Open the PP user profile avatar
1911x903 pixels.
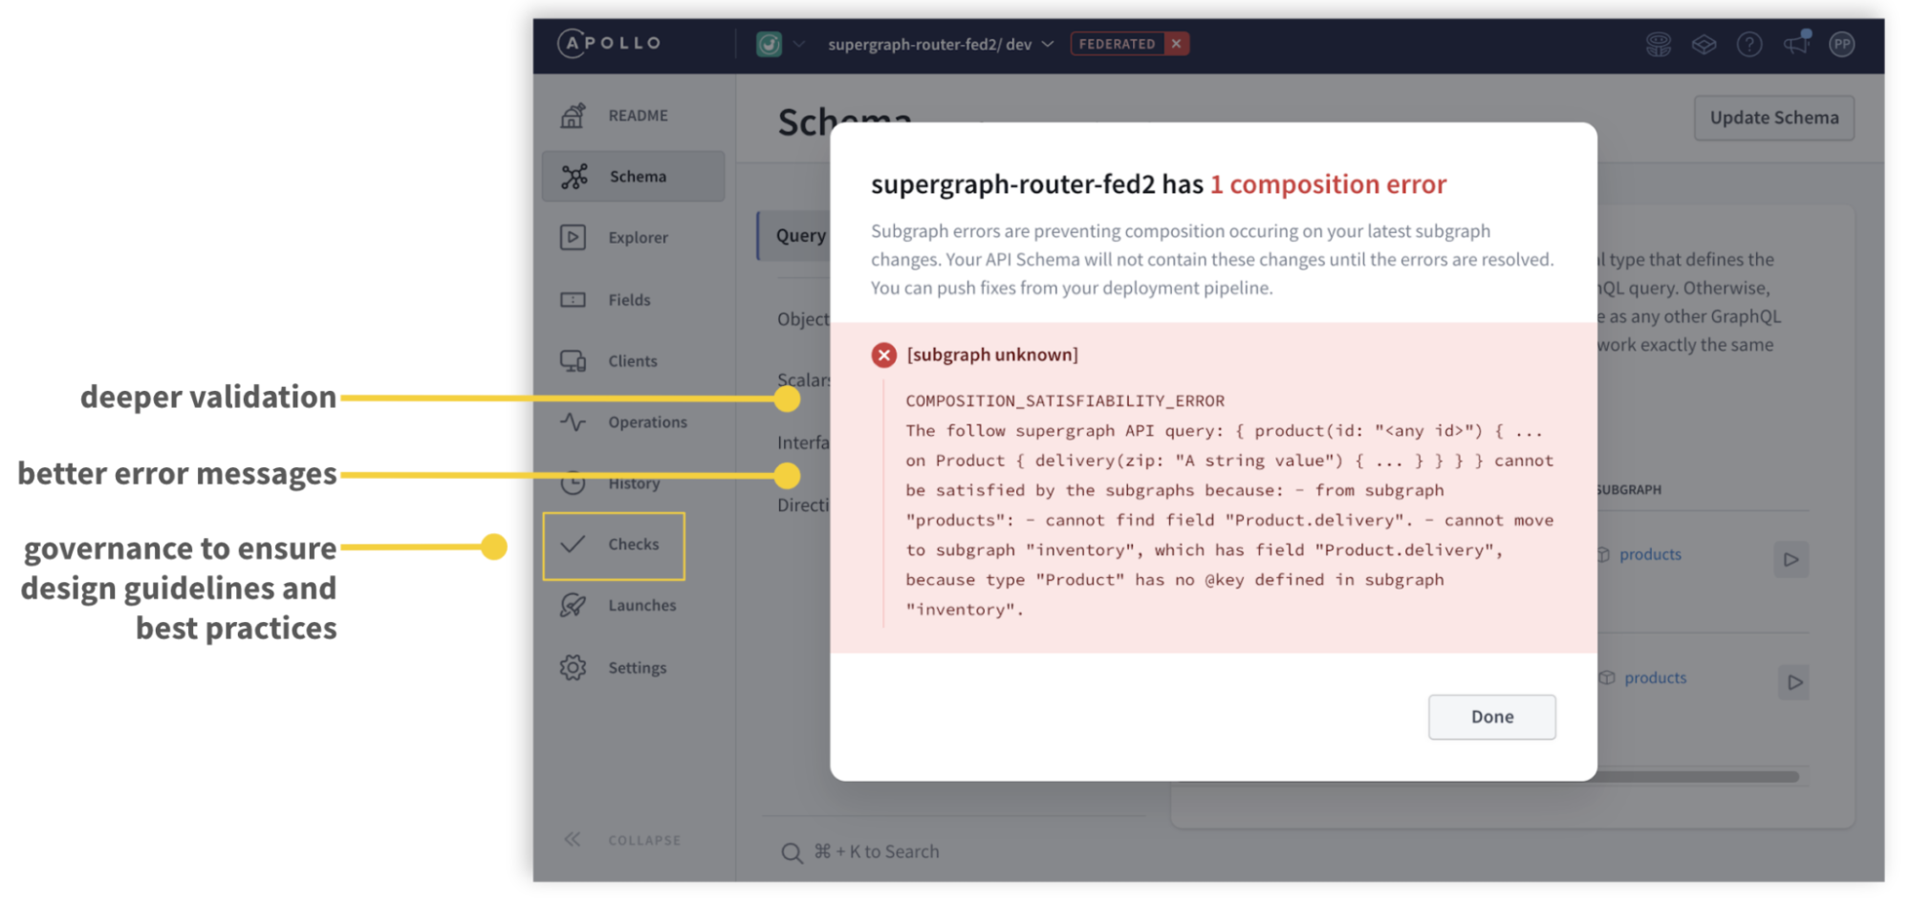(1842, 44)
